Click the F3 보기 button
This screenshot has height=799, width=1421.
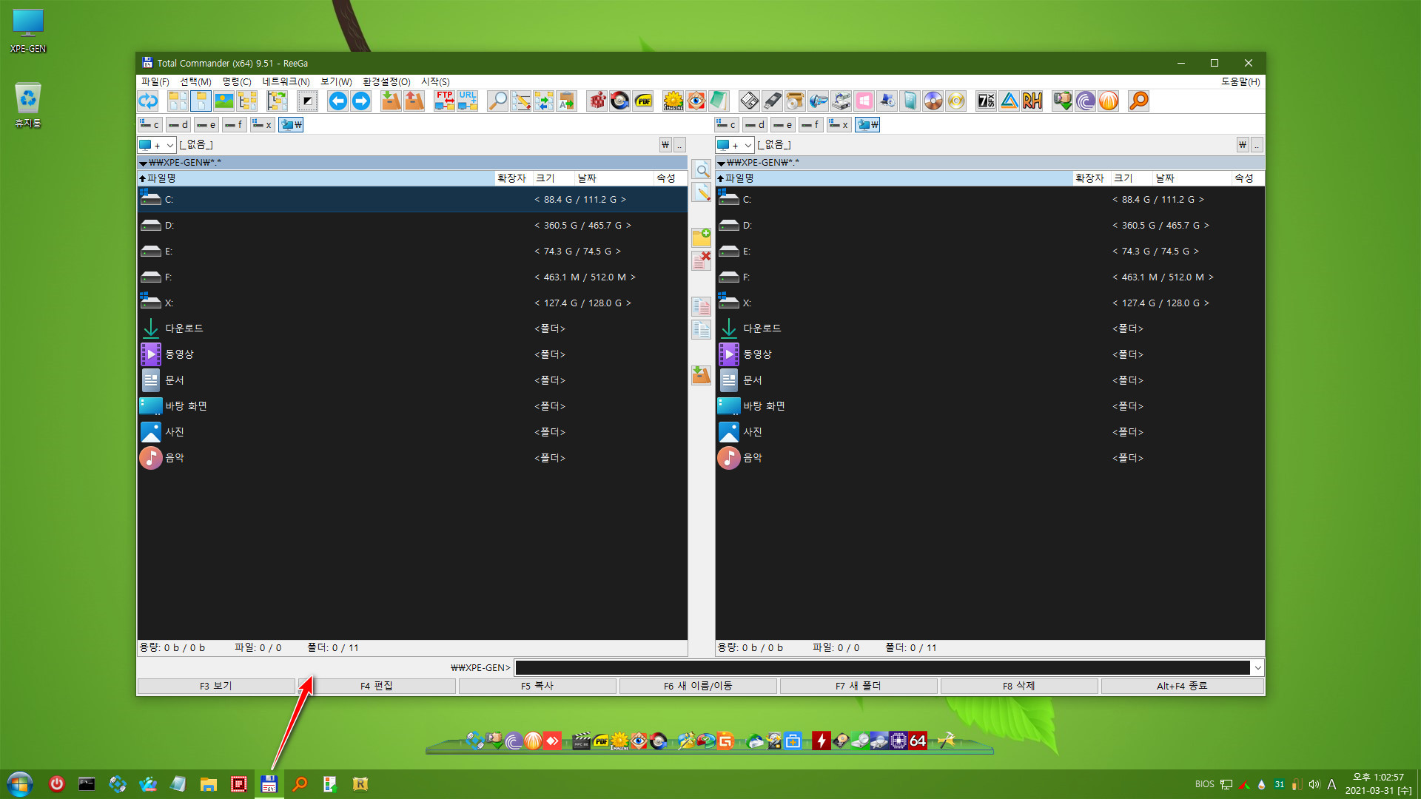click(216, 686)
